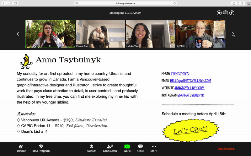Open the Idea Program toolbar item
This screenshot has width=251, height=156.
pyautogui.click(x=41, y=149)
